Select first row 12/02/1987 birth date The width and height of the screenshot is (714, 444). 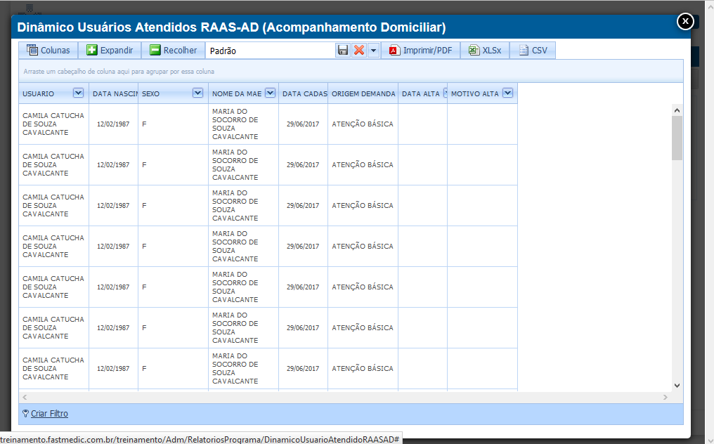[x=113, y=124]
